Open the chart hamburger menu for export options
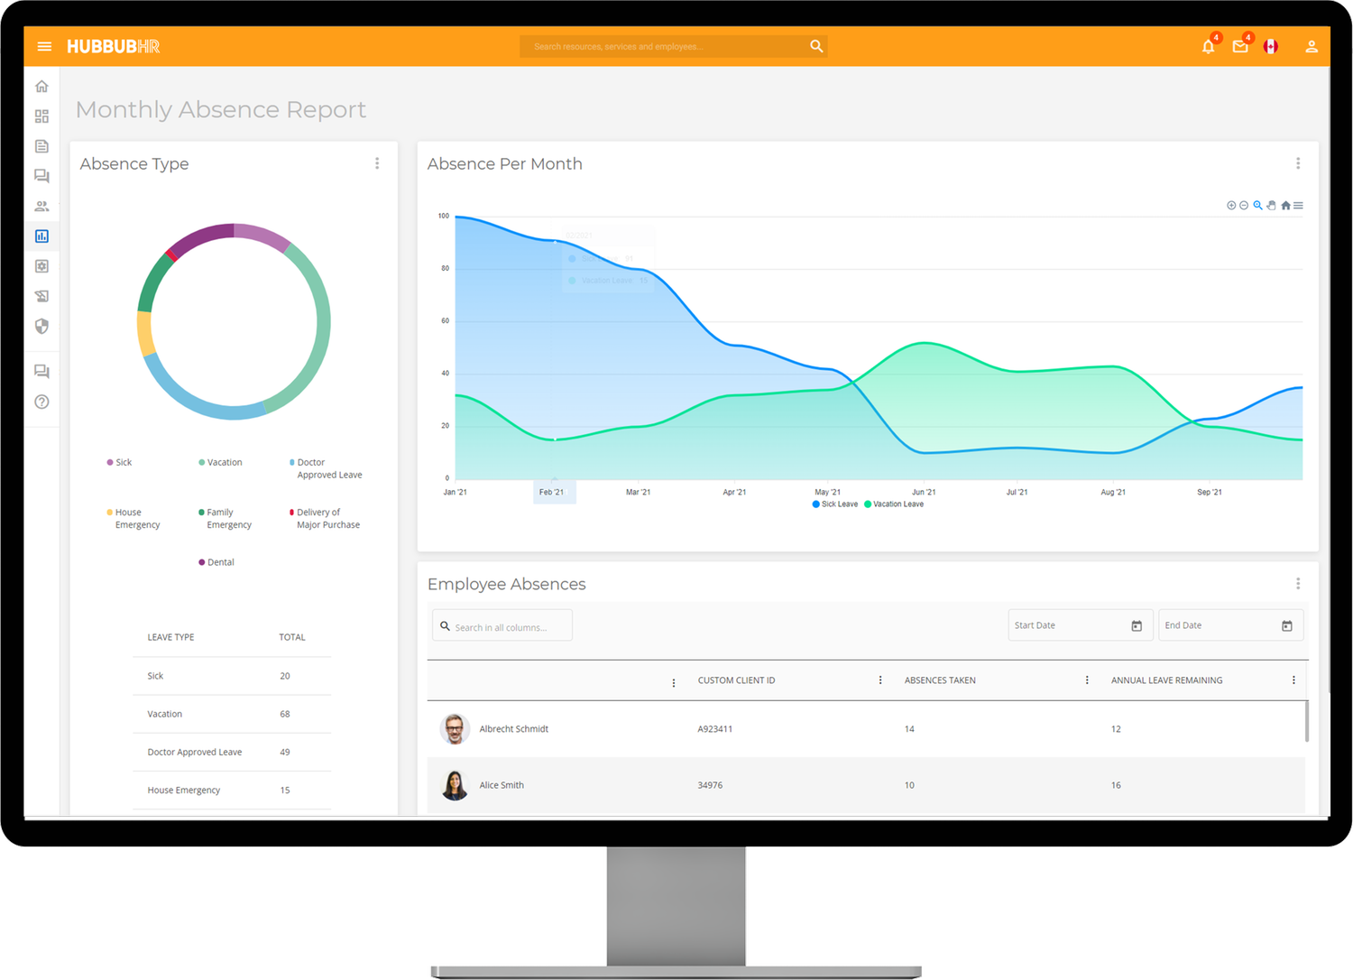This screenshot has width=1353, height=980. (x=1299, y=205)
